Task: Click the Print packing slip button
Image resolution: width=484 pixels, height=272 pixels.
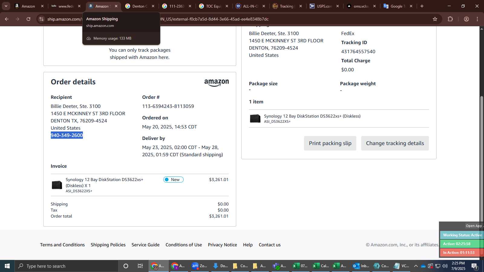Action: click(330, 143)
